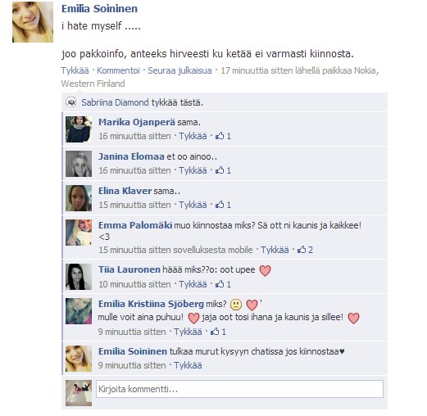Open Tiia Lauronen's avatar thumbnail
The height and width of the screenshot is (416, 427).
click(79, 277)
